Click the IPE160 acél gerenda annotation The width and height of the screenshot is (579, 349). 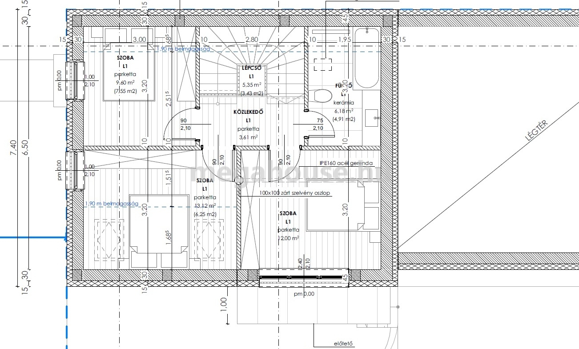point(349,164)
